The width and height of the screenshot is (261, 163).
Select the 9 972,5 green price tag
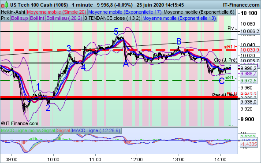coord(248,81)
